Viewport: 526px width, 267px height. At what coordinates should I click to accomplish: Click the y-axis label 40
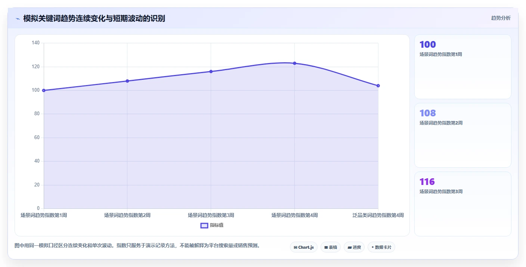click(x=37, y=161)
